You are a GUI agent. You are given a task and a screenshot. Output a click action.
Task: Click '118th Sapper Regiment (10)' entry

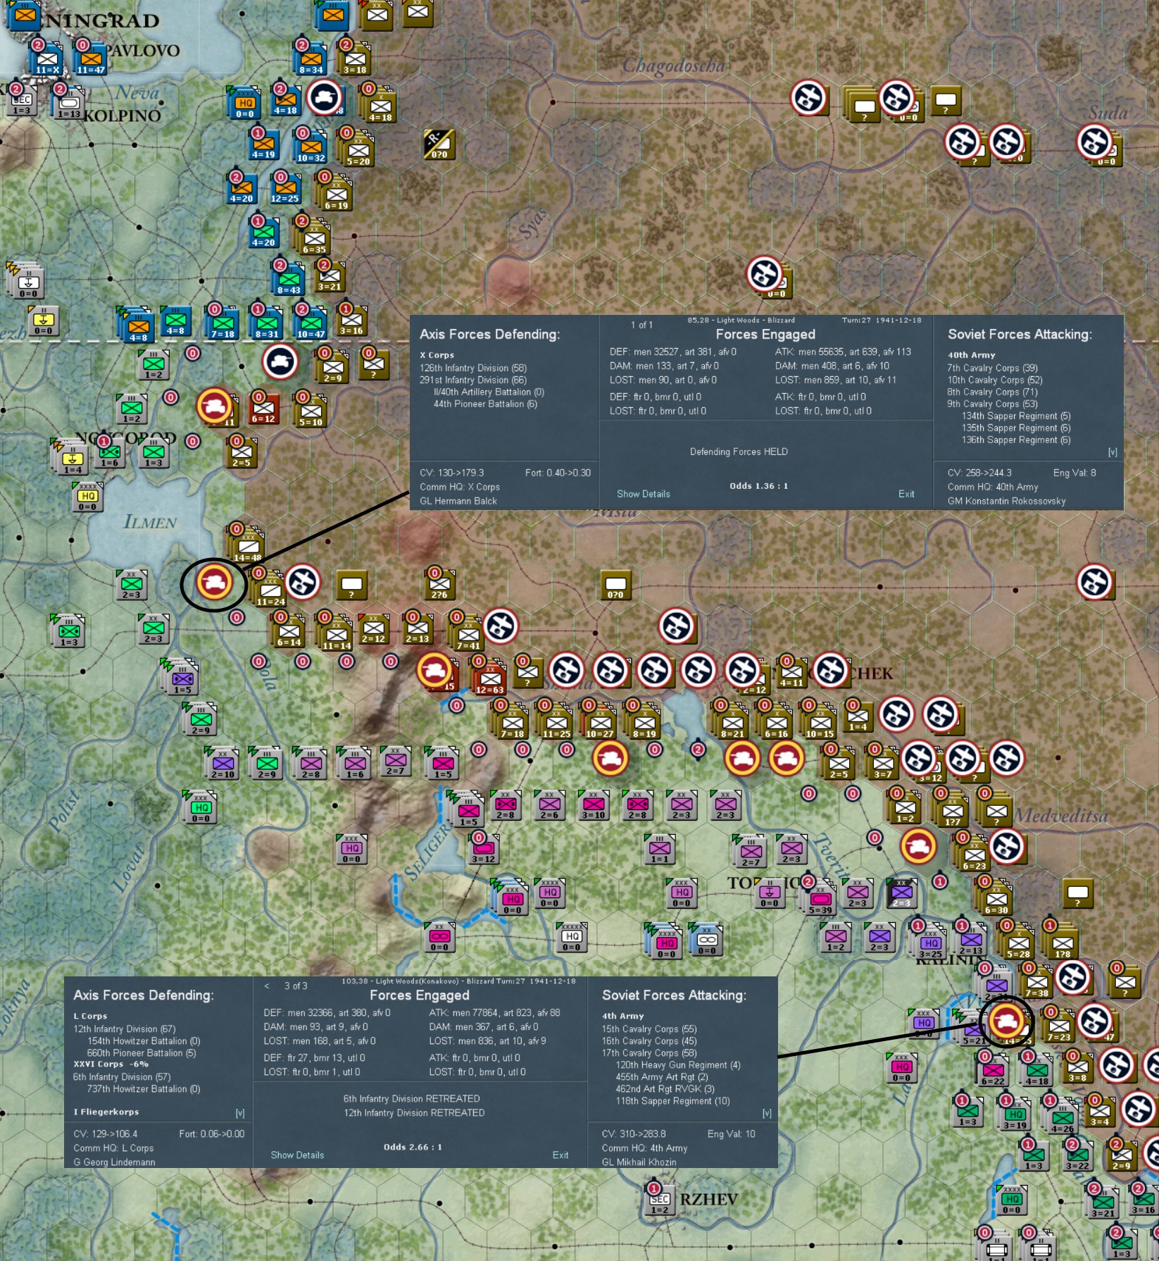coord(672,1100)
